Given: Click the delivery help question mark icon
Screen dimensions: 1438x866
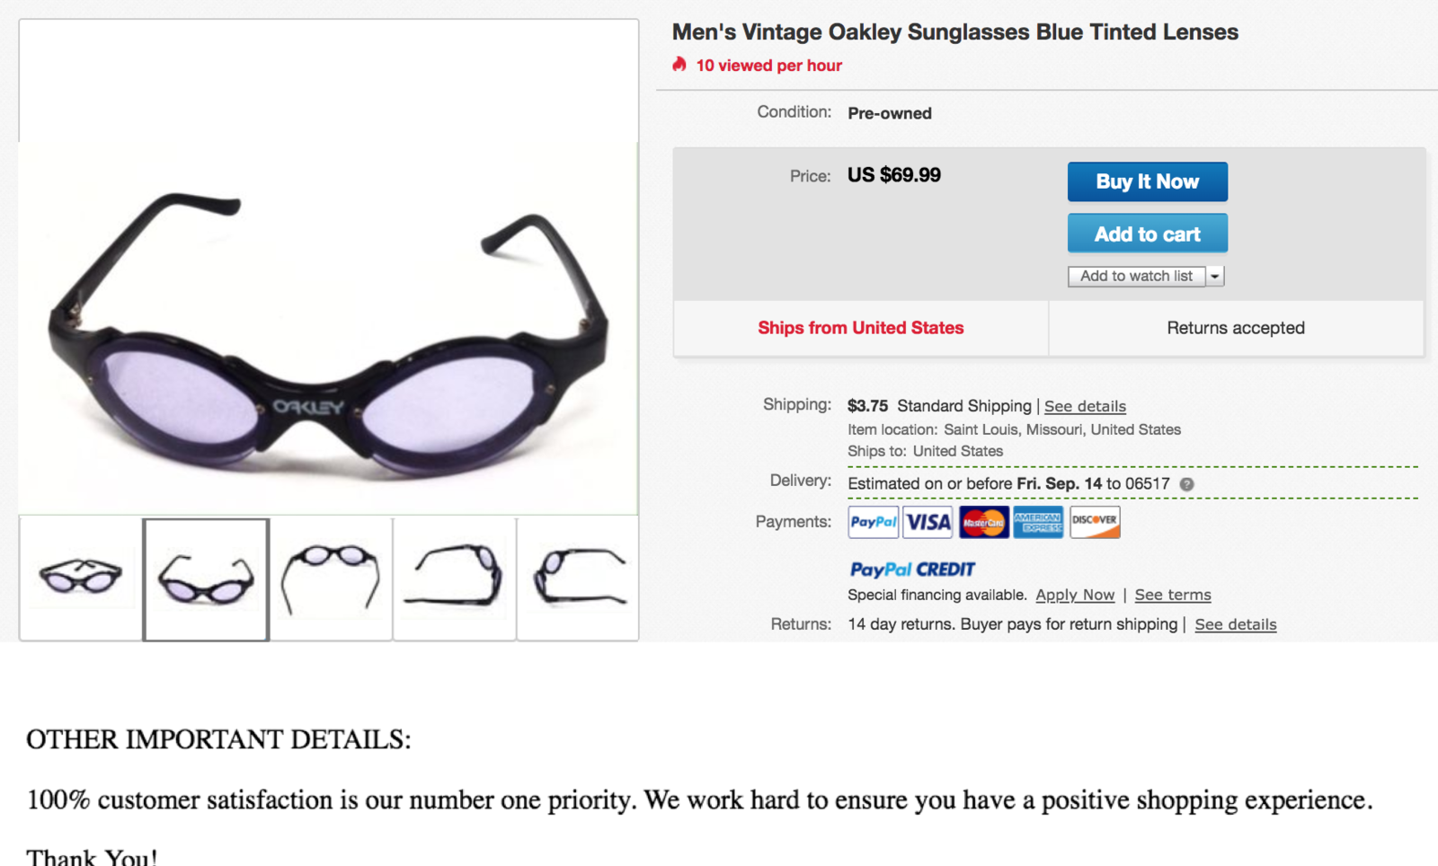Looking at the screenshot, I should (x=1186, y=484).
